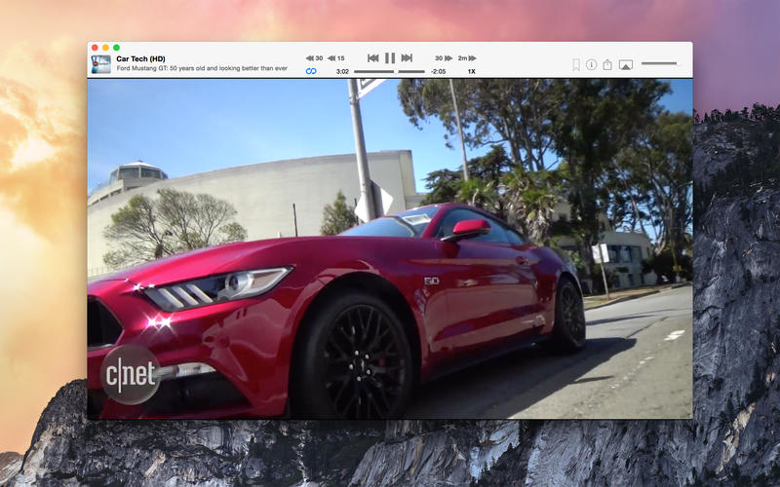The height and width of the screenshot is (487, 780).
Task: Click the Ford Mustang GT episode title
Action: tap(202, 69)
